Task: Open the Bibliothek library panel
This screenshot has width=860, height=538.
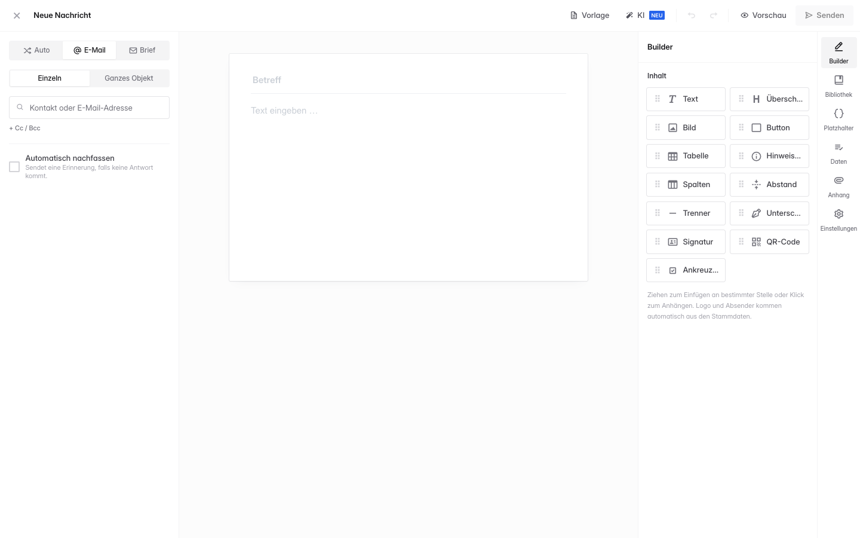Action: coord(838,86)
